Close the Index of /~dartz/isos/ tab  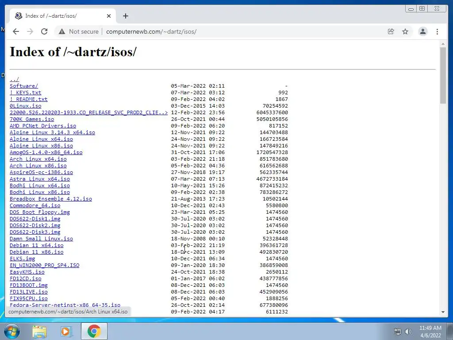(109, 16)
